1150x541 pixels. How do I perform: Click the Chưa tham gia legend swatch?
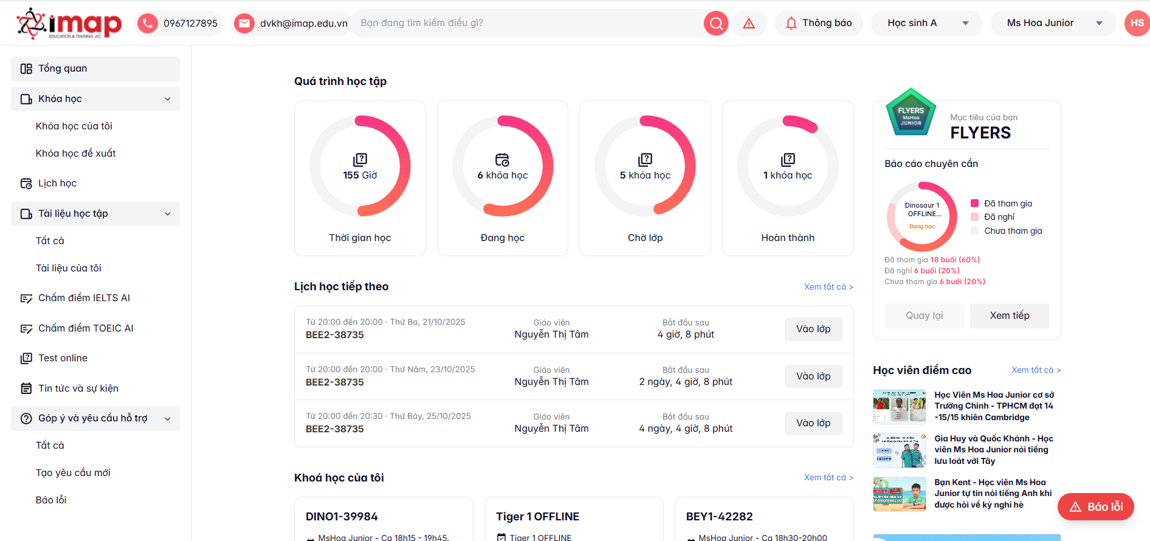click(x=974, y=231)
